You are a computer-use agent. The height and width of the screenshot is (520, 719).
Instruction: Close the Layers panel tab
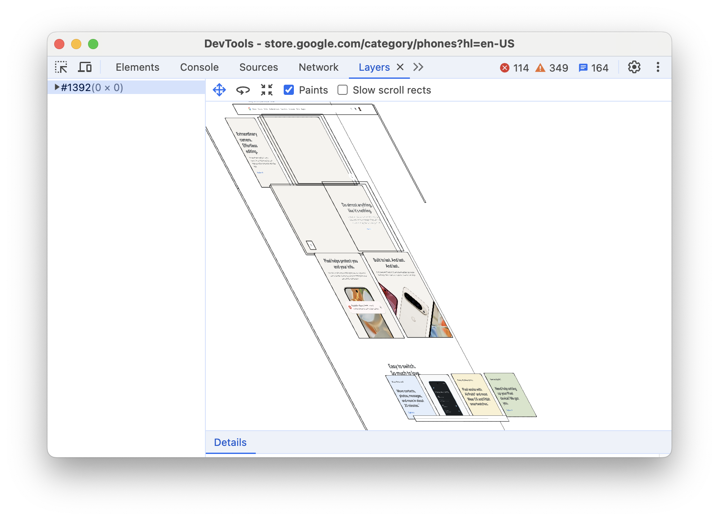point(400,67)
